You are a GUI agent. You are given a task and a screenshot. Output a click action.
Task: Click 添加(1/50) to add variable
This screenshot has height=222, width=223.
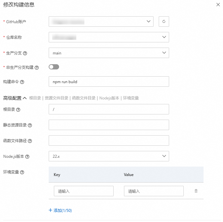point(60,210)
